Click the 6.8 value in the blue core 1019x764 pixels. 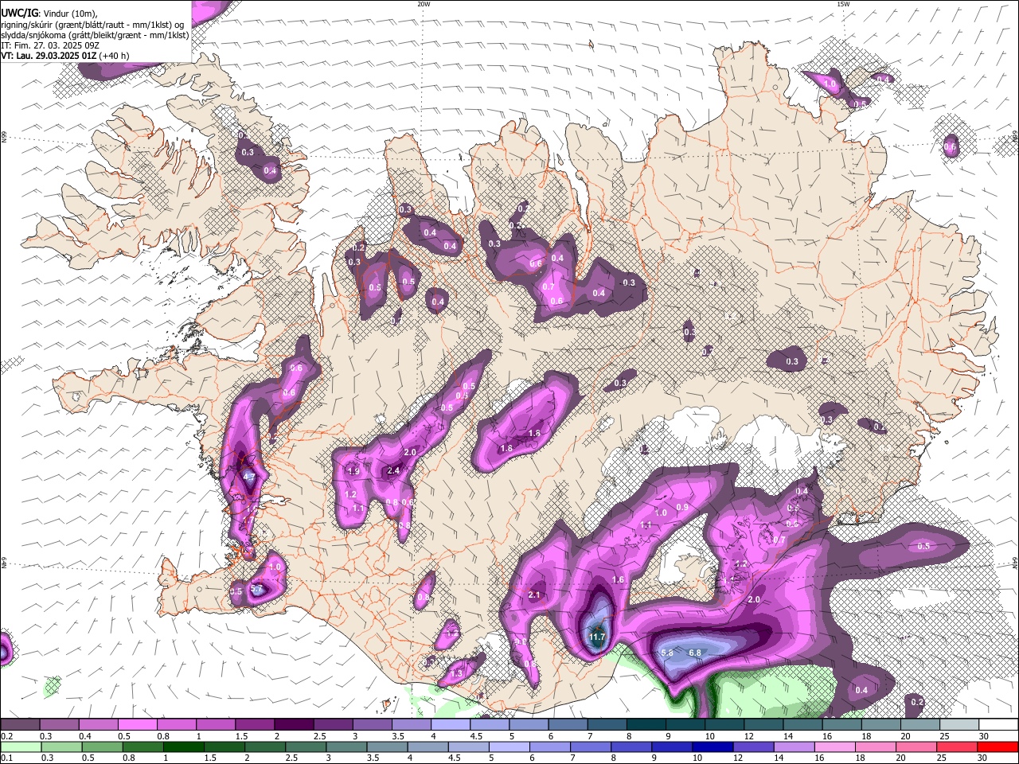coord(694,653)
